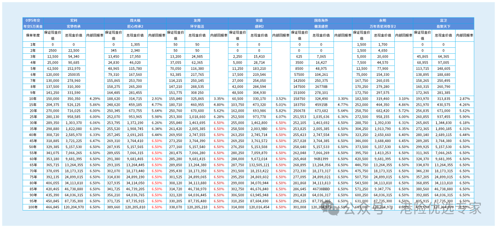Click the '24,985' value under 友邦
The image size is (497, 228).
(197, 57)
